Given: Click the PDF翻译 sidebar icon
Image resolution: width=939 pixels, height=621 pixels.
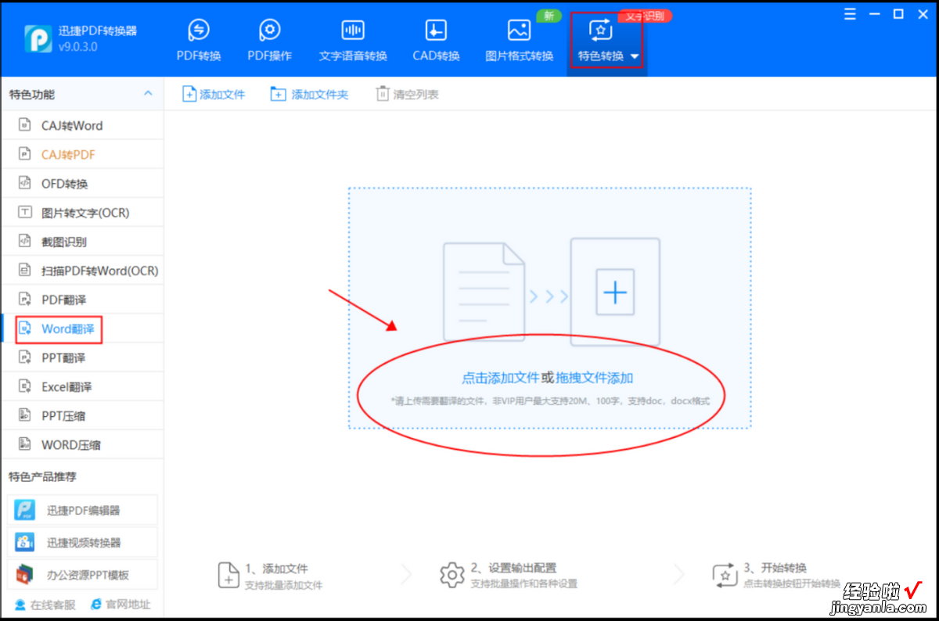Looking at the screenshot, I should coord(25,299).
